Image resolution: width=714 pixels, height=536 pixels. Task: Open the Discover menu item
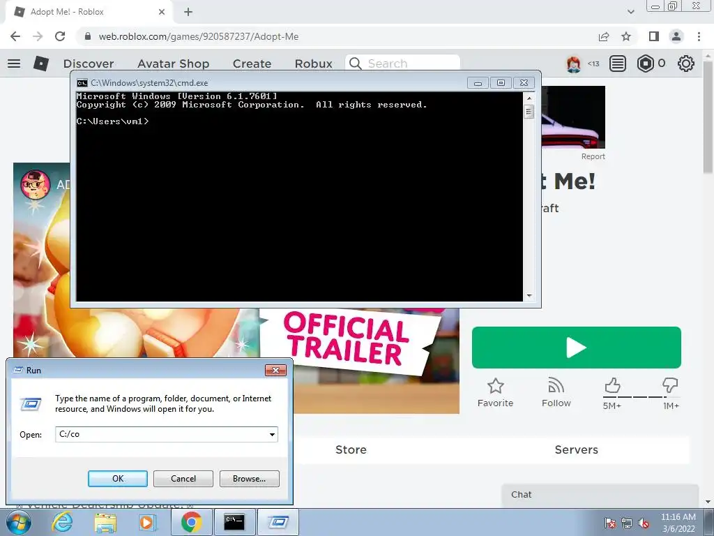89,64
